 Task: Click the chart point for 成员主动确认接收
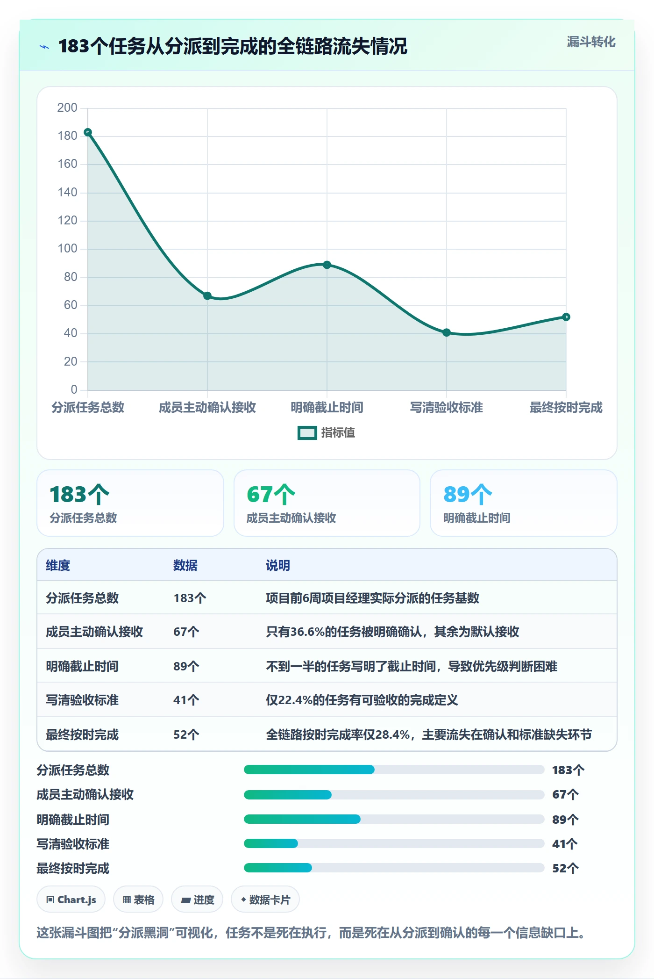pos(207,296)
